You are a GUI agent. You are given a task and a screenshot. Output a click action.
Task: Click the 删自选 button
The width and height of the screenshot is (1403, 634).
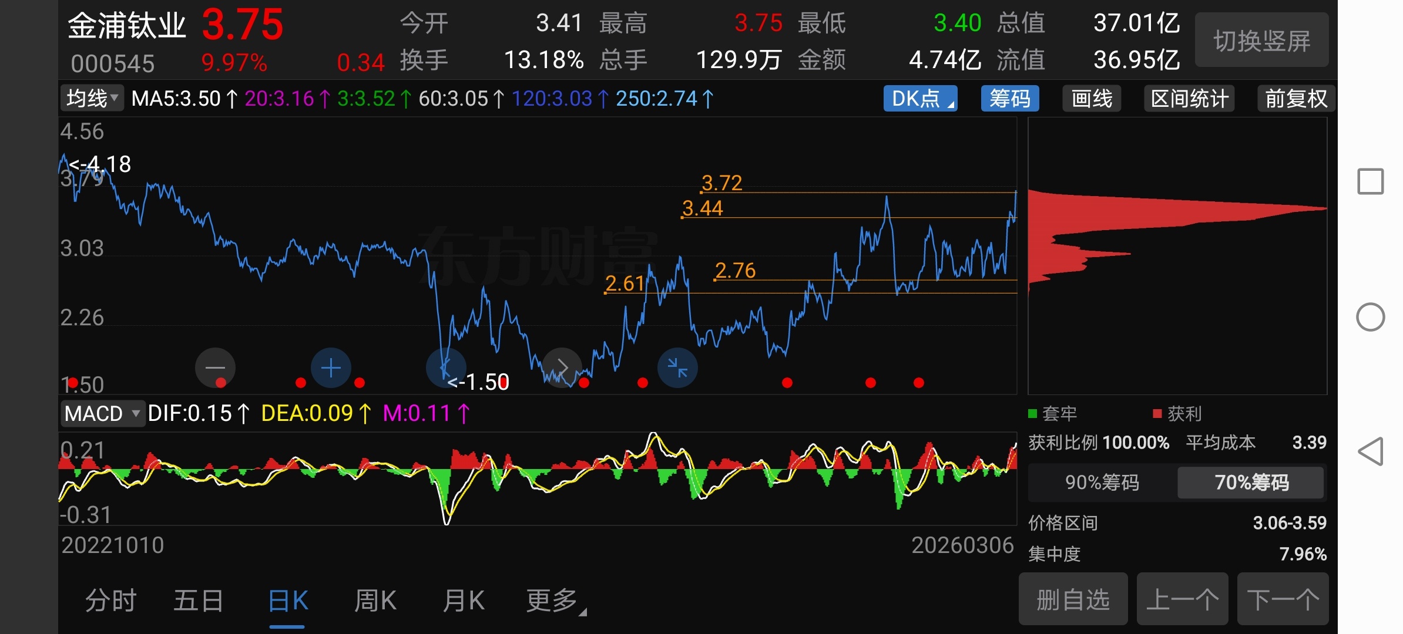[1073, 600]
